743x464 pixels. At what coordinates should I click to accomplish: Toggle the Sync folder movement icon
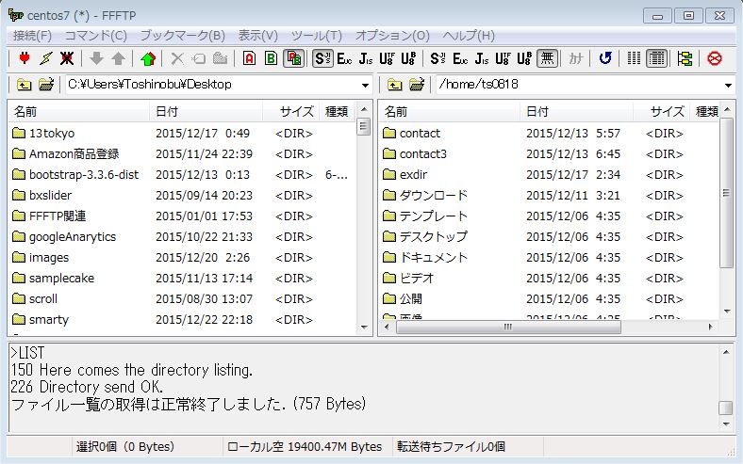[685, 58]
